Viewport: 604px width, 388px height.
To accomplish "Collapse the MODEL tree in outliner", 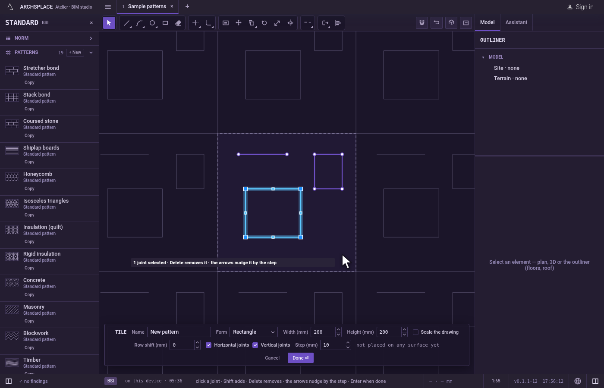I will [x=483, y=57].
